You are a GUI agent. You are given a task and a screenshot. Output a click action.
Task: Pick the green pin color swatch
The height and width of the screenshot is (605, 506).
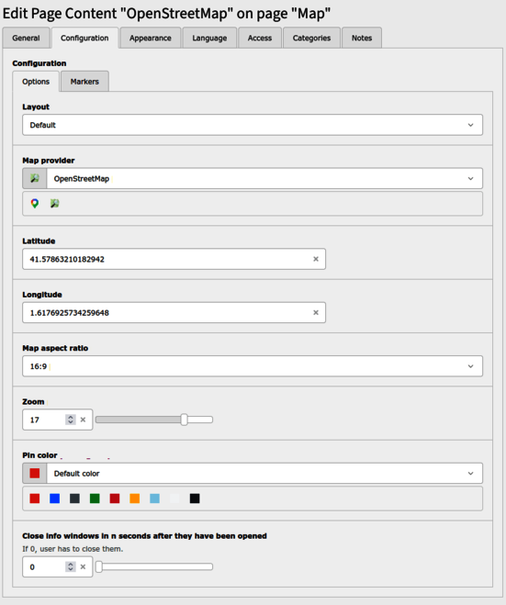click(x=95, y=499)
